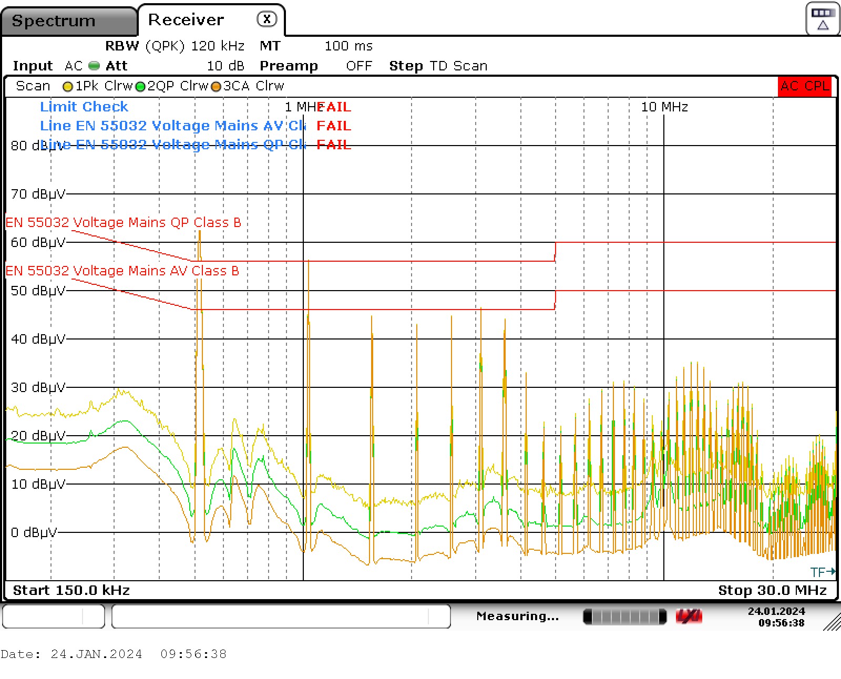Click the orange 3CA Clrw trace indicator
The height and width of the screenshot is (679, 841).
click(216, 87)
